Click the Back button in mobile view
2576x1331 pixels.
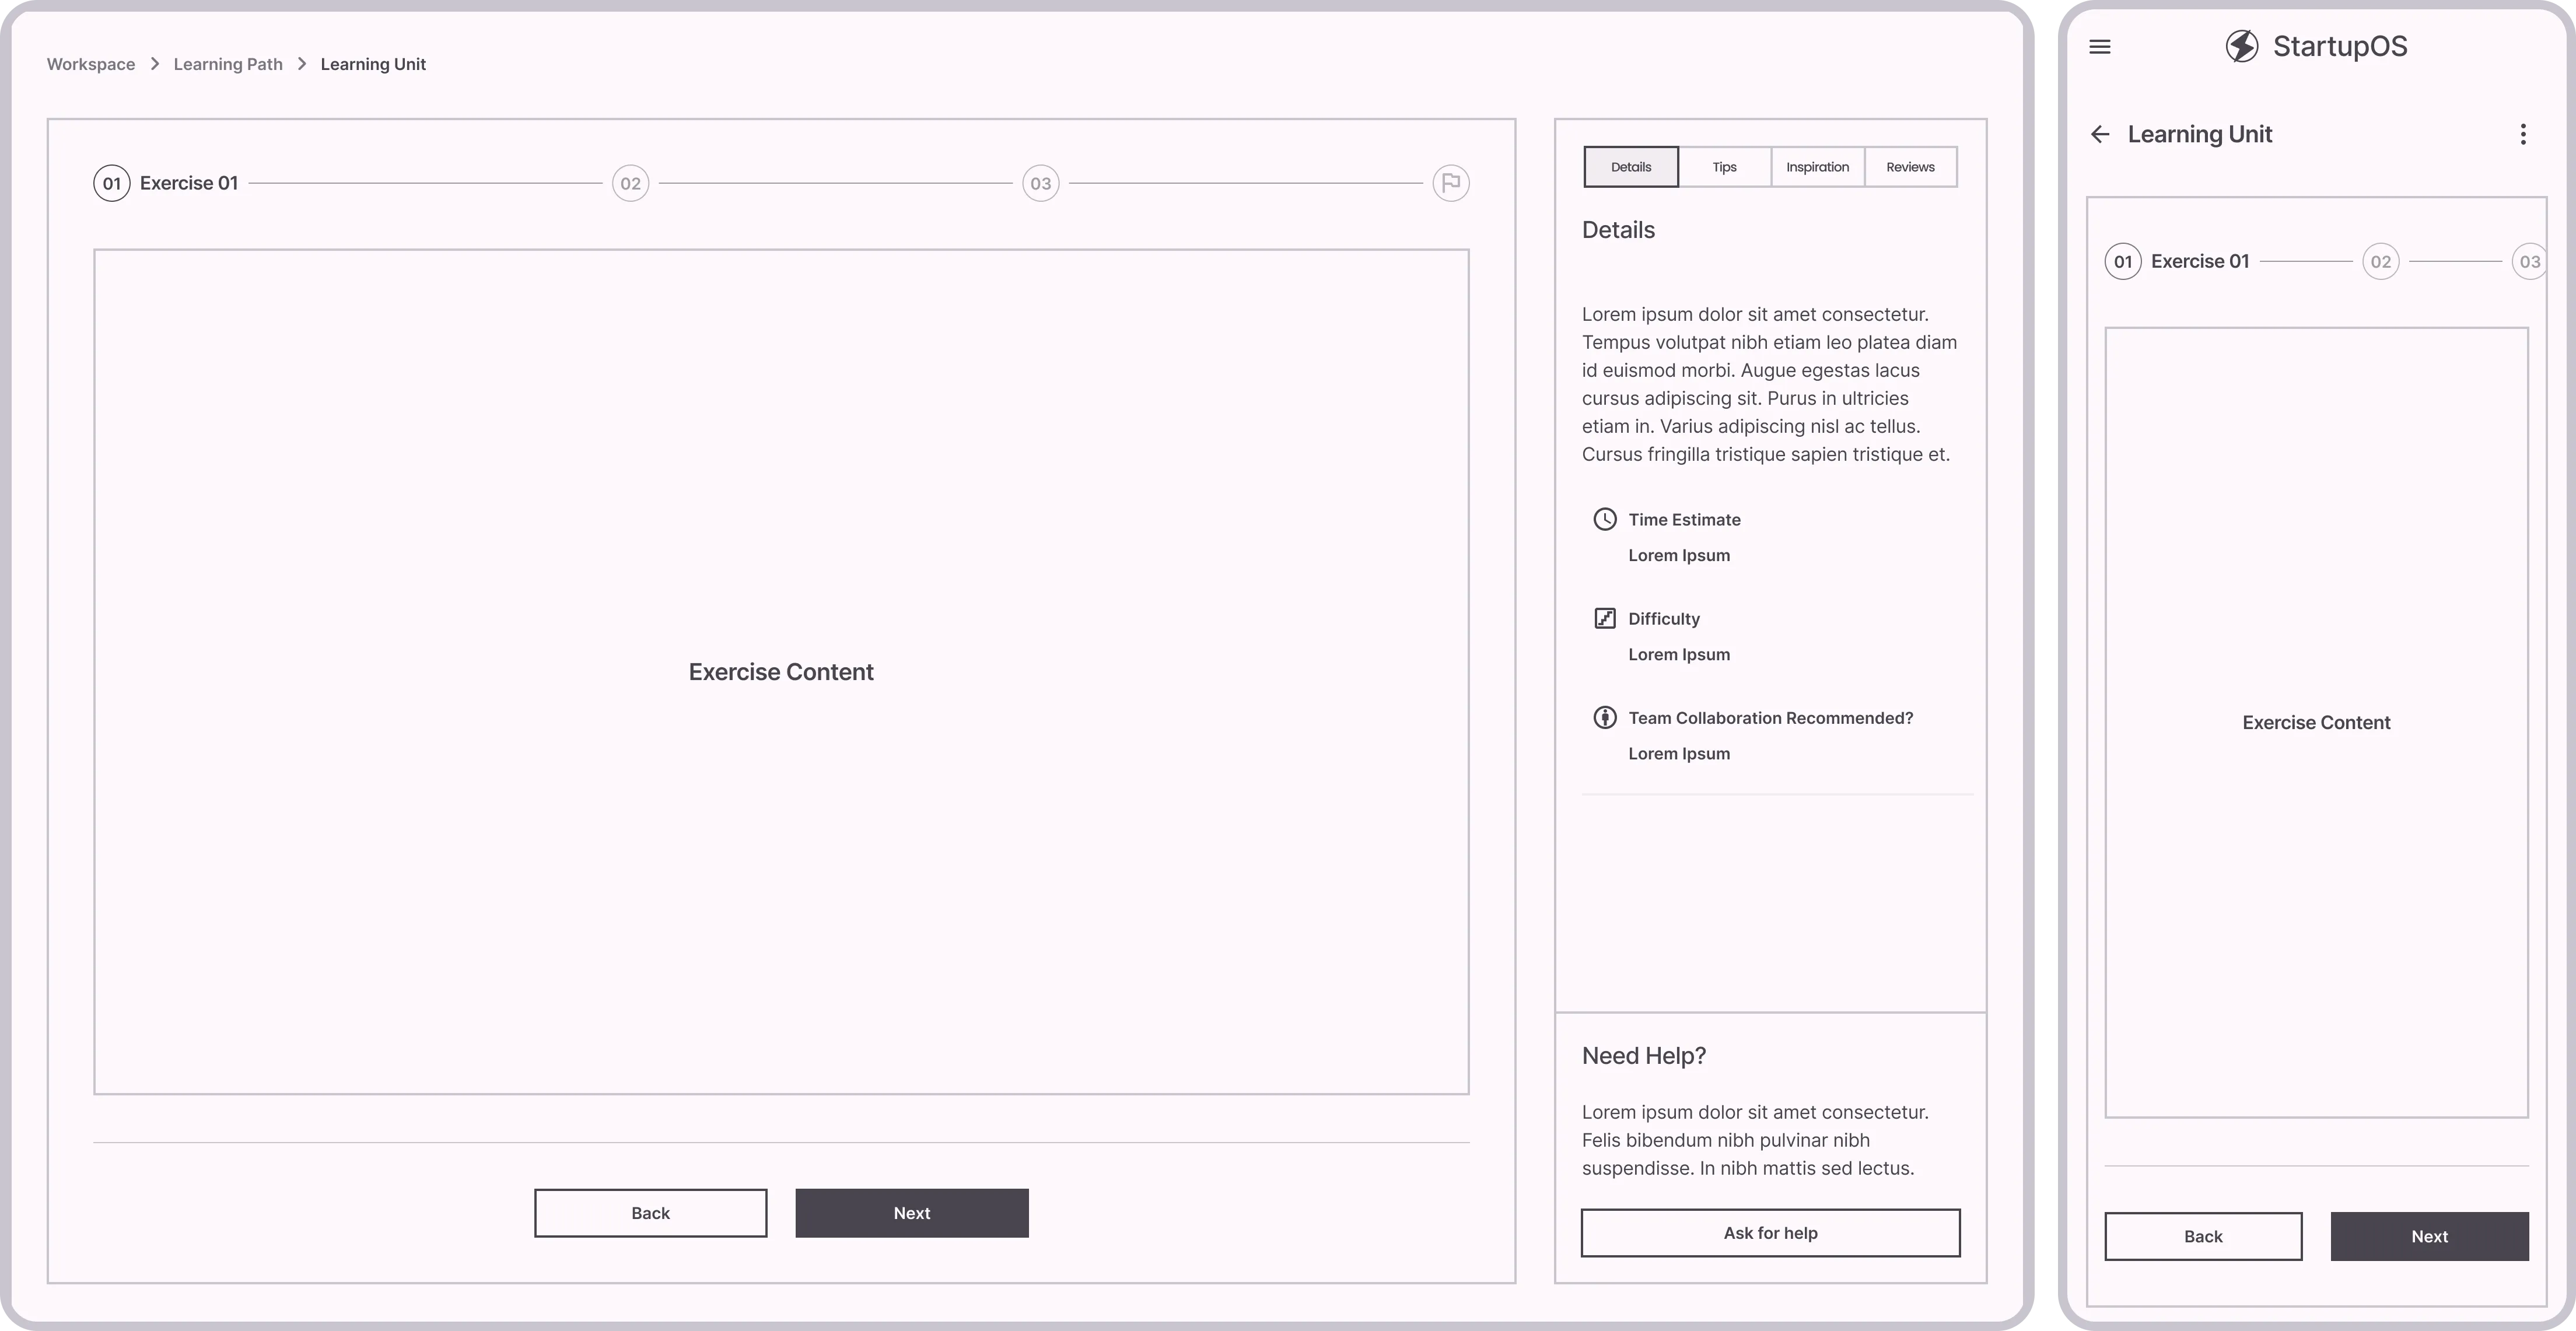[x=2203, y=1236]
